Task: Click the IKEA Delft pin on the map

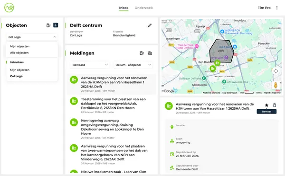Action: (235, 47)
